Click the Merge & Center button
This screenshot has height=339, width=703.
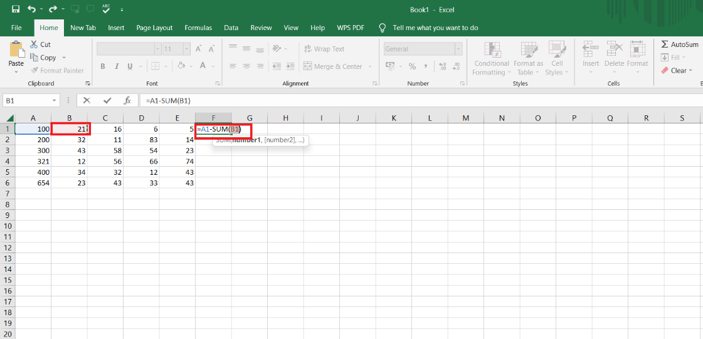coord(332,66)
